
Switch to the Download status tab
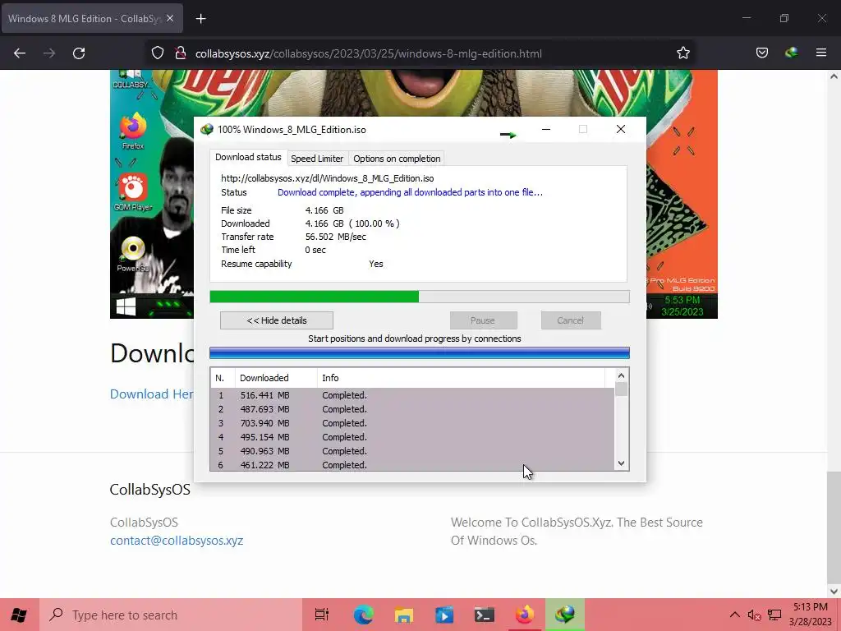tap(248, 157)
